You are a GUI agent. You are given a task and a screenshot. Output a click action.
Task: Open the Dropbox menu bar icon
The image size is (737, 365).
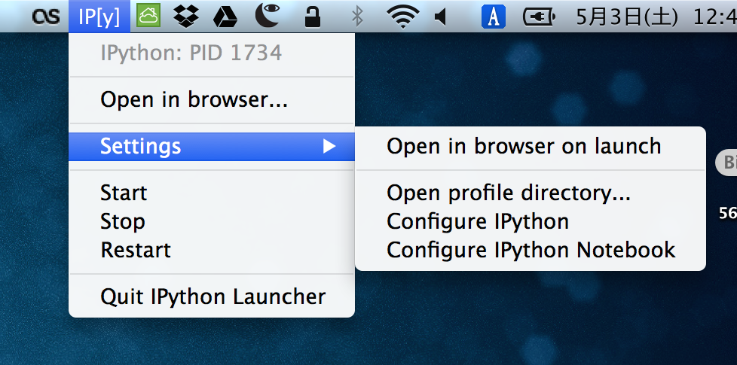pos(186,16)
